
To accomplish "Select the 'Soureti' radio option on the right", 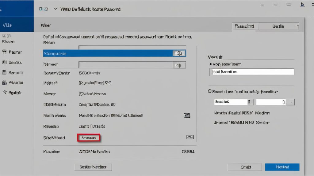I will point(210,91).
